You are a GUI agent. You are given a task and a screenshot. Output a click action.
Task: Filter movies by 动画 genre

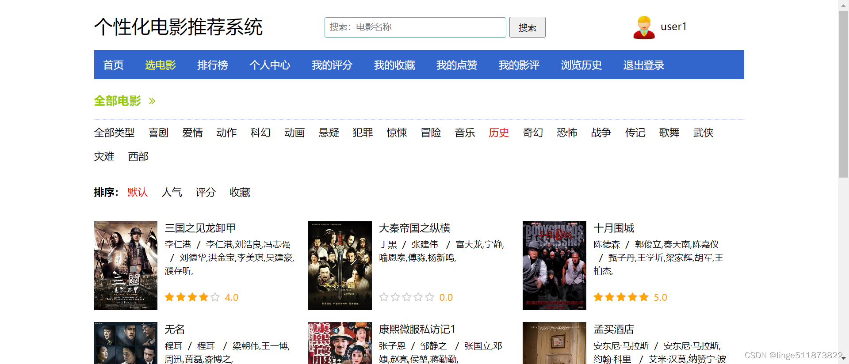pyautogui.click(x=295, y=133)
